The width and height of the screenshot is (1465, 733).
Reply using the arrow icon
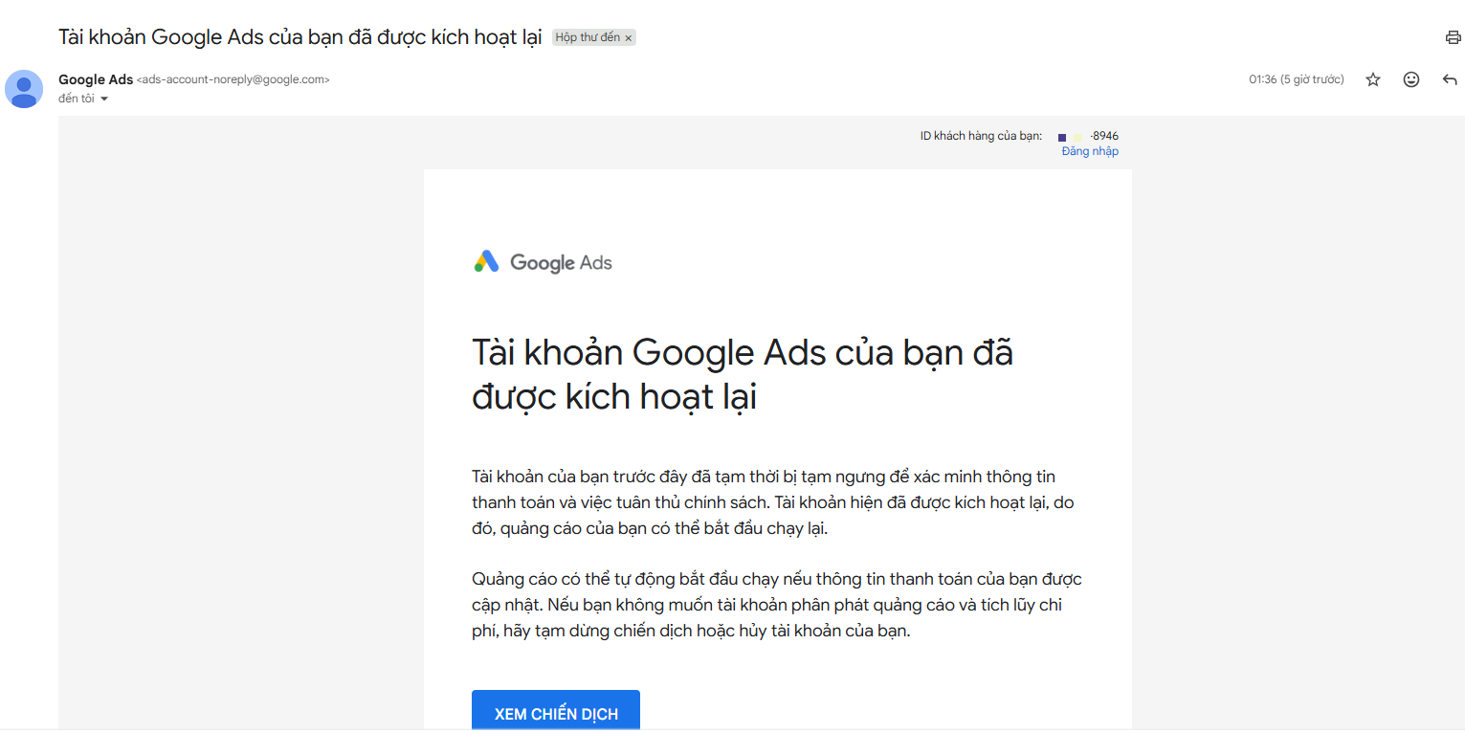point(1450,79)
